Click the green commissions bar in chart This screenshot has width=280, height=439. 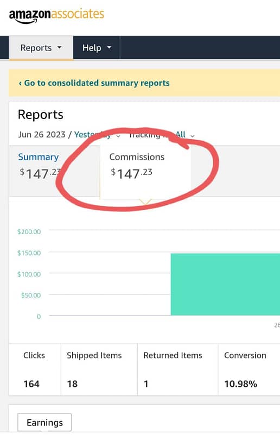pos(225,285)
